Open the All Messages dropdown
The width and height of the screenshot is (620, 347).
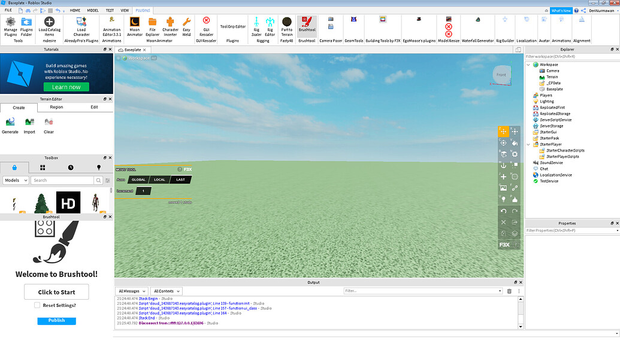point(131,291)
